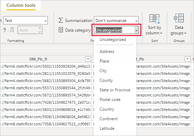
Task: Increase the Auto decimal places value
Action: click(40, 28)
